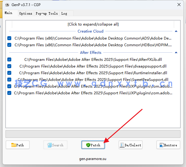Toggle the SweetPeaSupport.dll checkbox
Screen dimensions: 186x167
point(9,80)
